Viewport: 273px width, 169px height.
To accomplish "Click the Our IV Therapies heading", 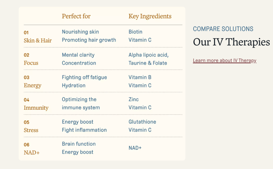I will pyautogui.click(x=231, y=42).
